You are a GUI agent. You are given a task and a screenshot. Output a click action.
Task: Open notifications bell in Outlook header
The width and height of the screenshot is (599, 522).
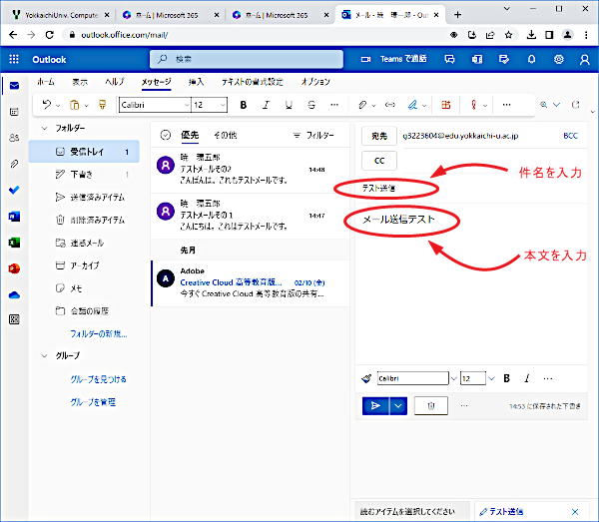tap(531, 59)
